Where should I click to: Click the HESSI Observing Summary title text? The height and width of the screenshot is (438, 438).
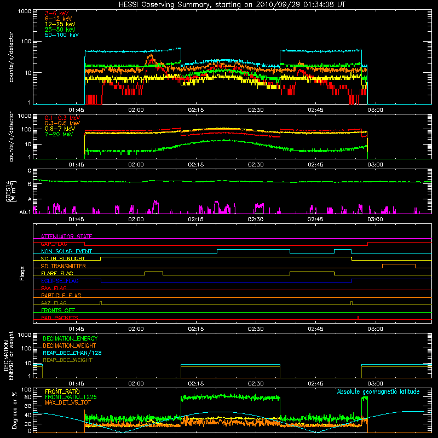pyautogui.click(x=232, y=5)
